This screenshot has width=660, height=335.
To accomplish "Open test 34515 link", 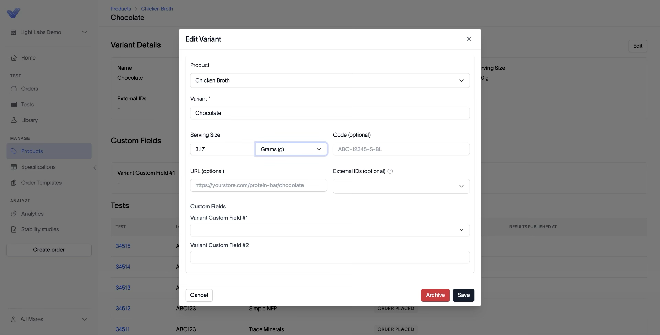I will pos(123,246).
